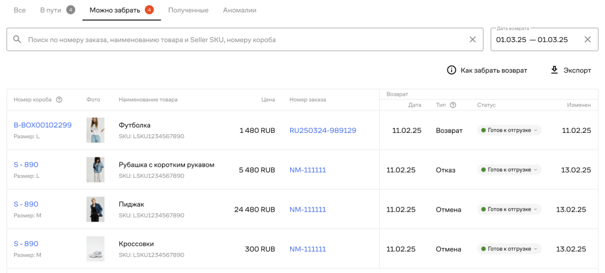The height and width of the screenshot is (273, 605).
Task: Click the price 1 480 RUB
Action: pos(258,131)
